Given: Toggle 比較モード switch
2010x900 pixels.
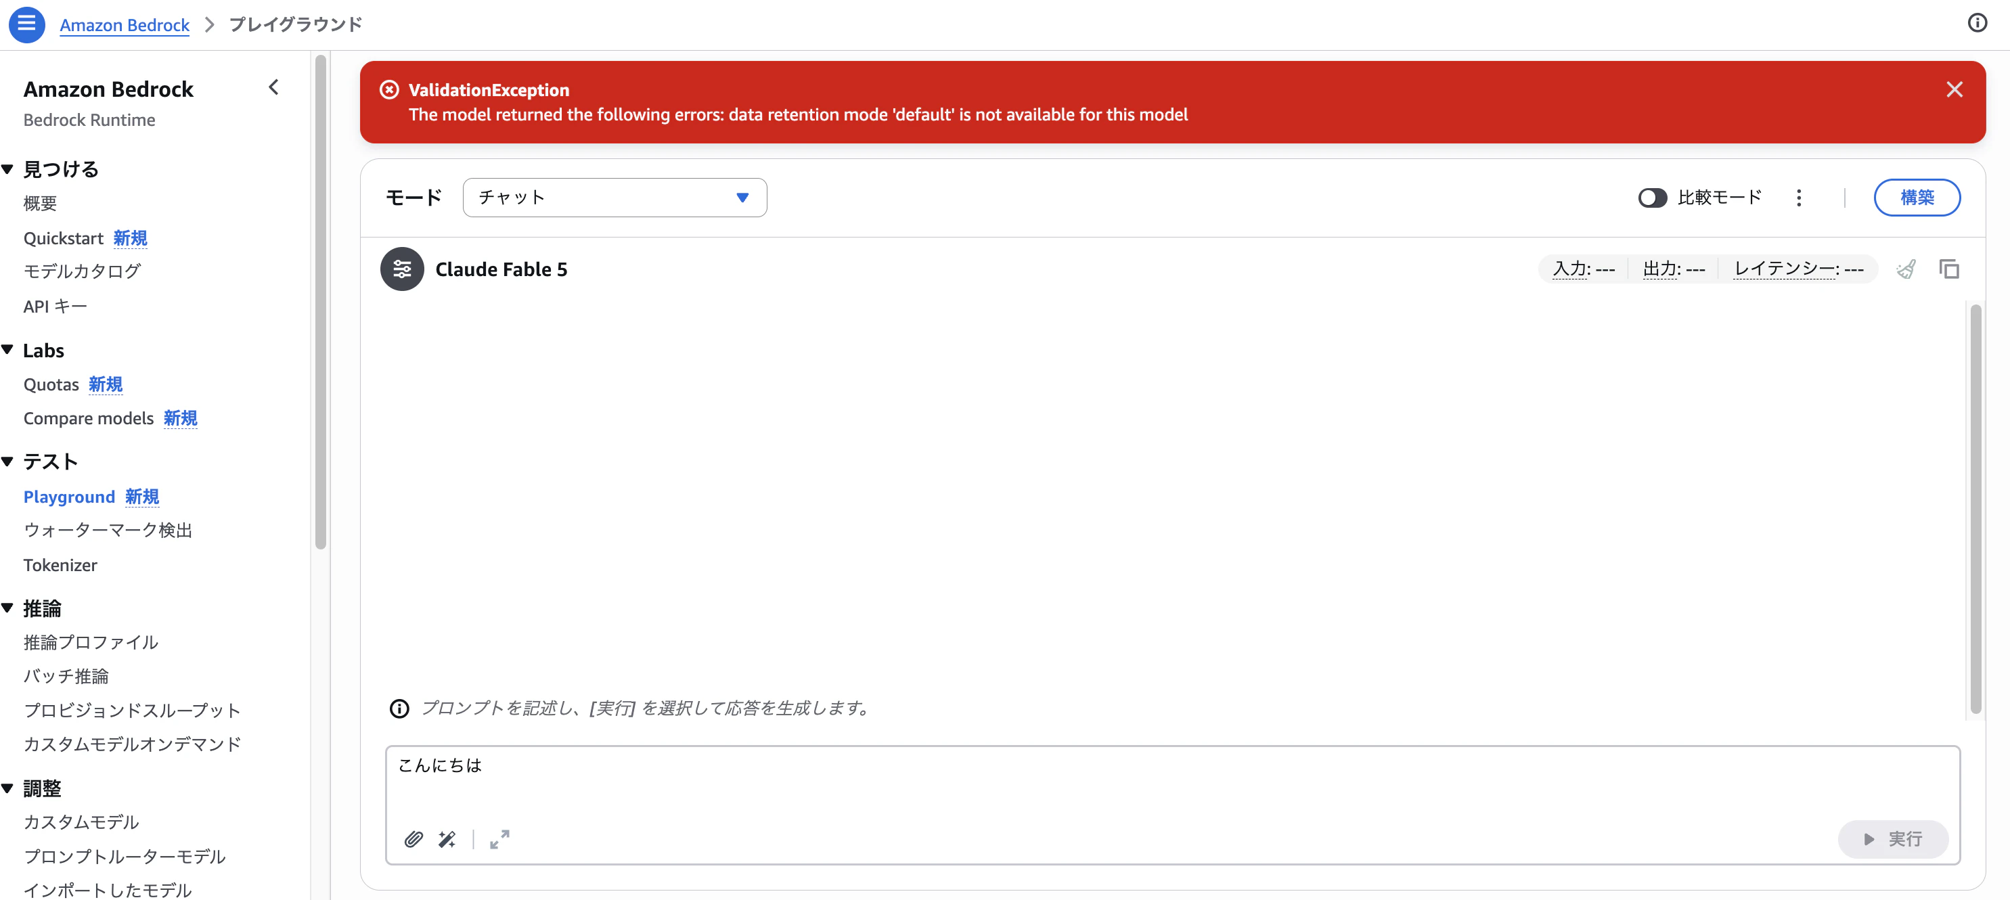Looking at the screenshot, I should click(1652, 198).
